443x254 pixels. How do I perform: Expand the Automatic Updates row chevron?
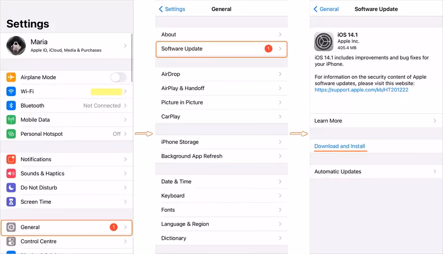pos(435,172)
